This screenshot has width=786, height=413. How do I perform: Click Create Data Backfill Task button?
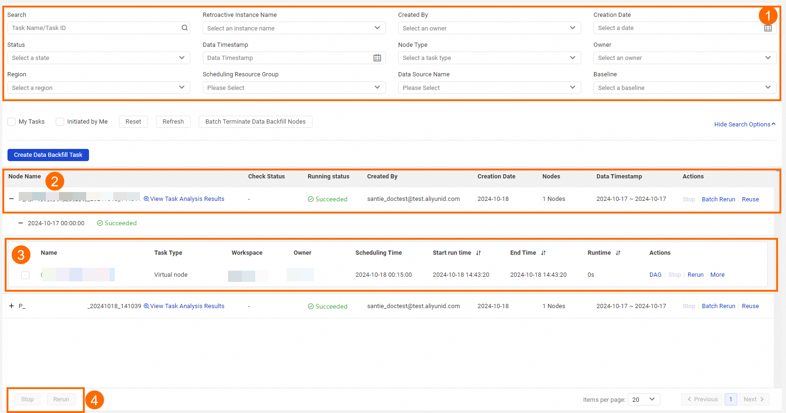click(x=48, y=155)
